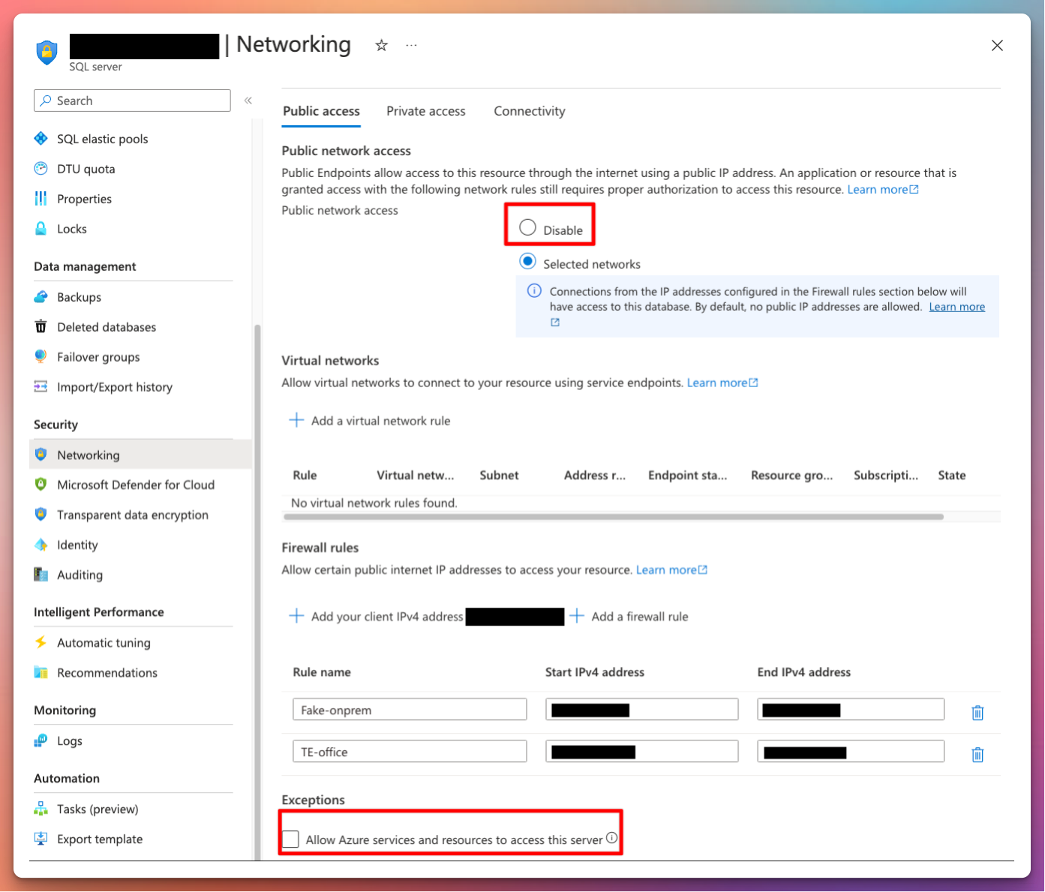Open Learn more link under Firewall rules
Screen dimensions: 1045x892
click(x=671, y=570)
